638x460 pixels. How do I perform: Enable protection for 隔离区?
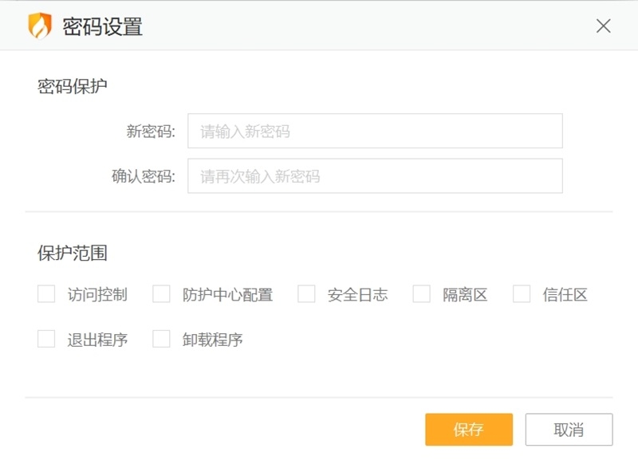pyautogui.click(x=420, y=294)
